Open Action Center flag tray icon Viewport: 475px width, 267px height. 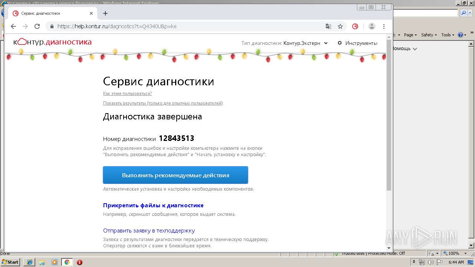tap(440, 262)
